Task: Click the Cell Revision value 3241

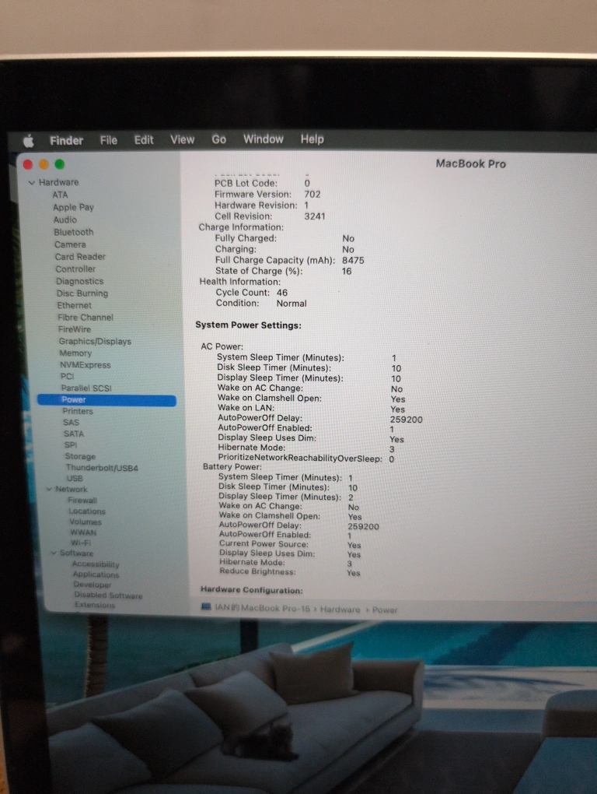Action: tap(314, 216)
